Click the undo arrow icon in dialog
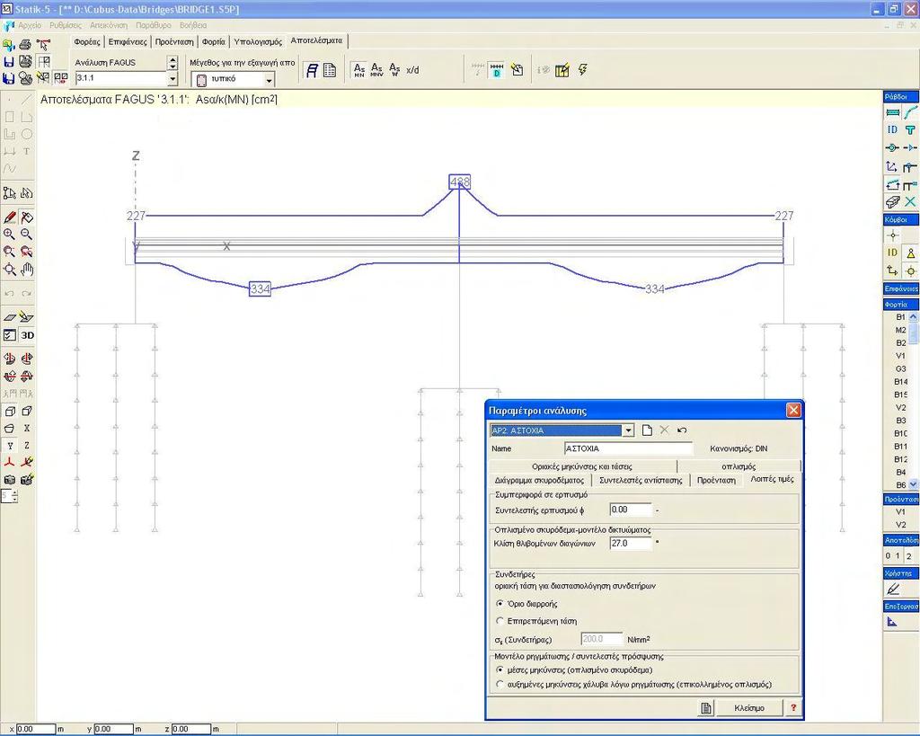This screenshot has height=736, width=920. [x=682, y=430]
